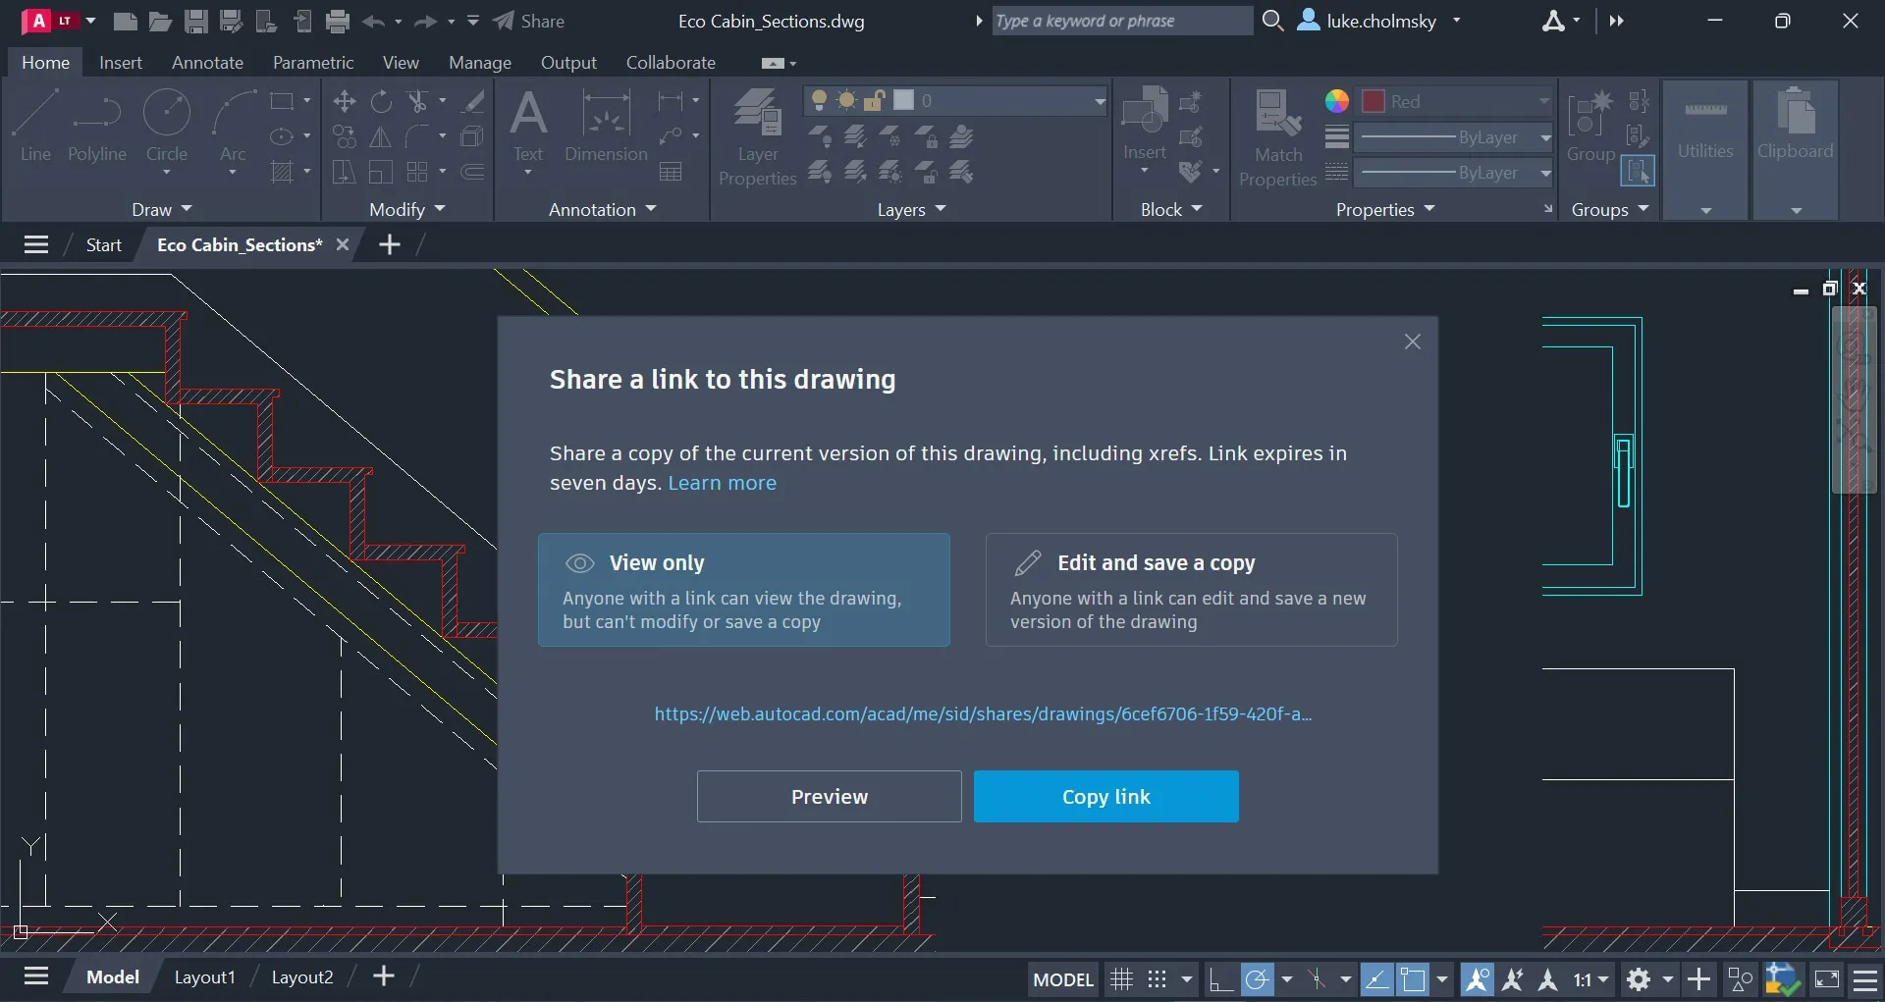Toggle layer 0 freeze state
The image size is (1885, 1002).
click(x=846, y=100)
